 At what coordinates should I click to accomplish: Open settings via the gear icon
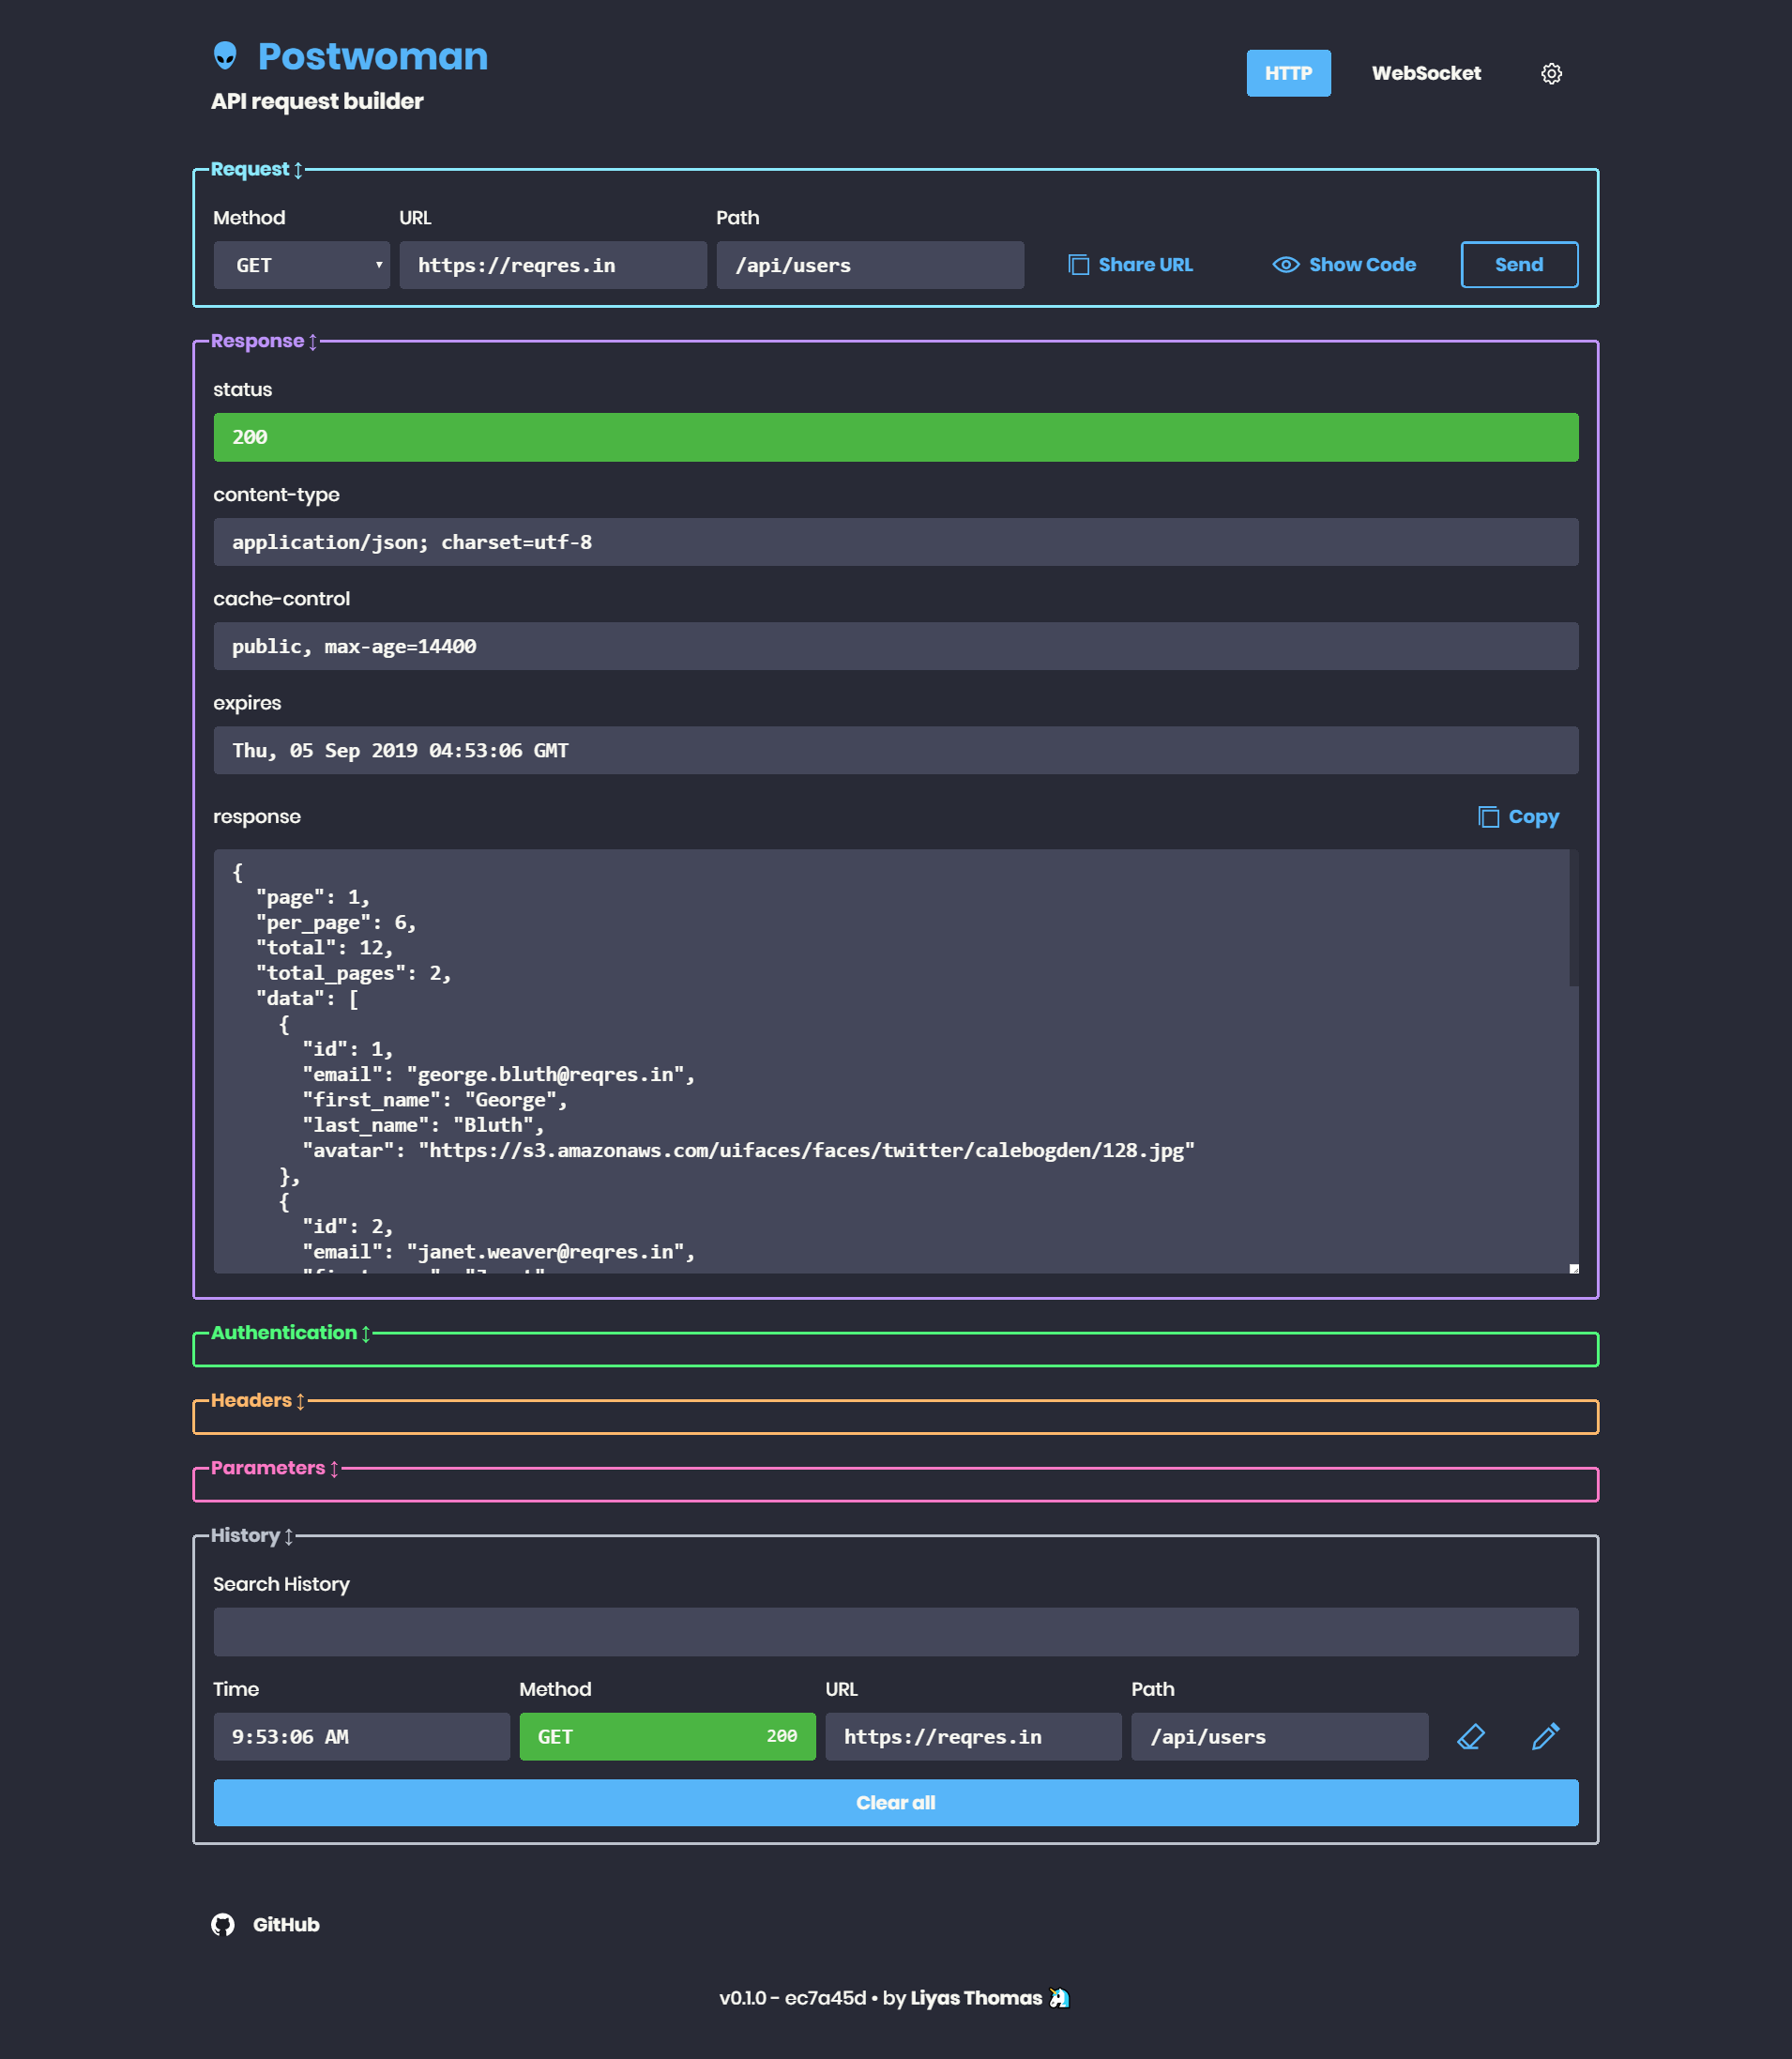click(1551, 74)
